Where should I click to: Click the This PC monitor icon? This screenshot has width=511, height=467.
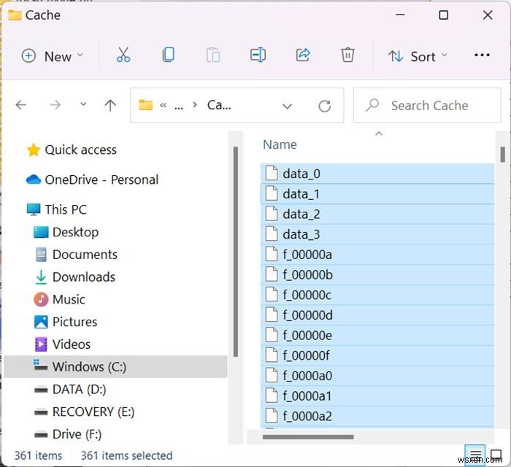[34, 209]
